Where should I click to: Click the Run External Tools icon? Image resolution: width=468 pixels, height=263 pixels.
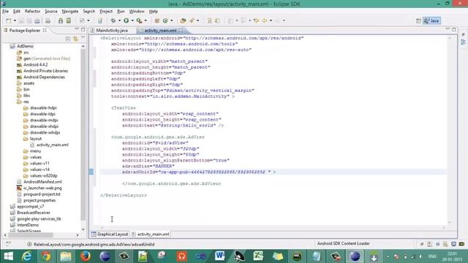click(139, 20)
